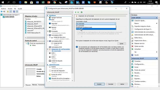Viewport: 160px width, 90px height.
Task: Open Administrador de conmutadores action
Action: [x=145, y=32]
